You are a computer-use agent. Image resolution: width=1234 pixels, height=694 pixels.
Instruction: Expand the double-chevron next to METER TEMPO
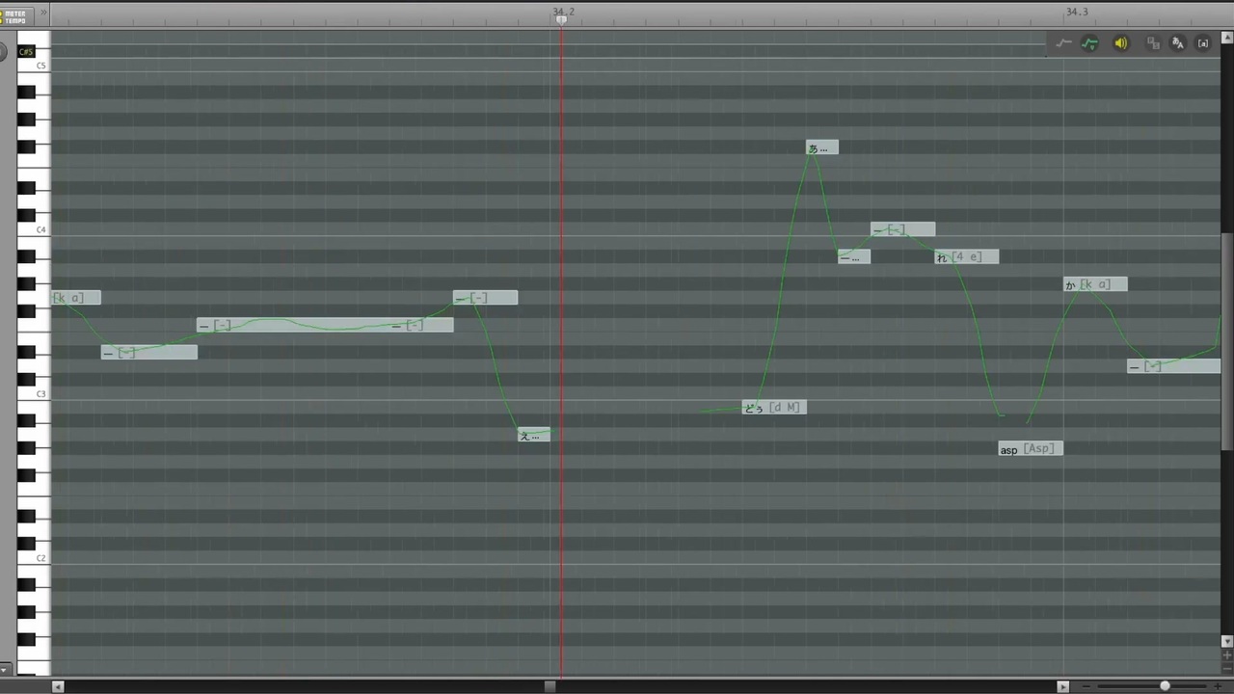pyautogui.click(x=42, y=13)
